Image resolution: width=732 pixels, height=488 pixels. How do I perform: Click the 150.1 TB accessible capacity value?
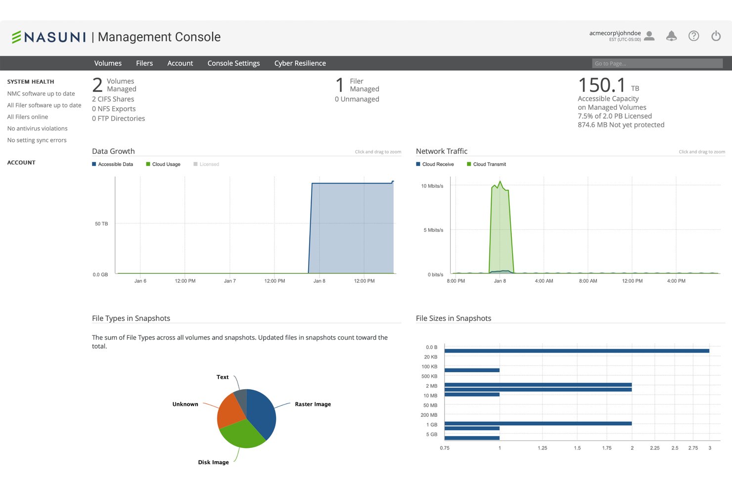[608, 85]
